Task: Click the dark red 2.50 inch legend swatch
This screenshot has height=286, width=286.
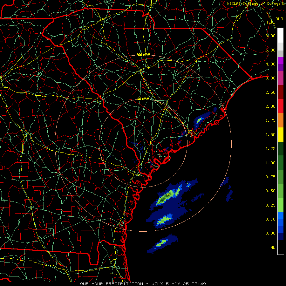Action: click(281, 92)
